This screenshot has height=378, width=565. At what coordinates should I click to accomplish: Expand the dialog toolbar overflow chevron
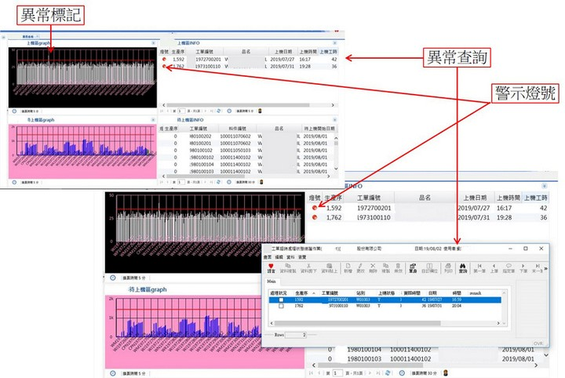pos(545,268)
